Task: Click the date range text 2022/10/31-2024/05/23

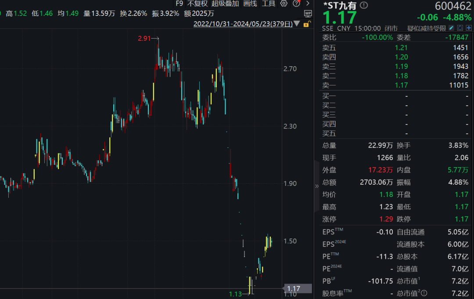Action: (242, 24)
